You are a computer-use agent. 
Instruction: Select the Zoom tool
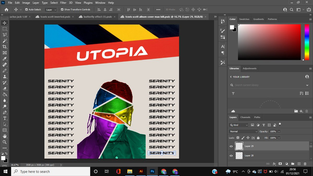[x=4, y=142]
